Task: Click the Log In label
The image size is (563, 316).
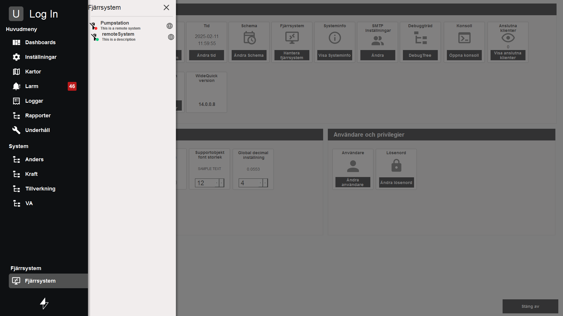Action: [43, 14]
